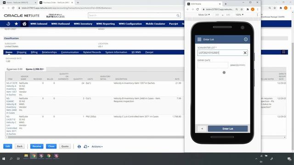Select the Expenses 0.00 sublist tab
The height and width of the screenshot is (165, 294).
[14, 69]
